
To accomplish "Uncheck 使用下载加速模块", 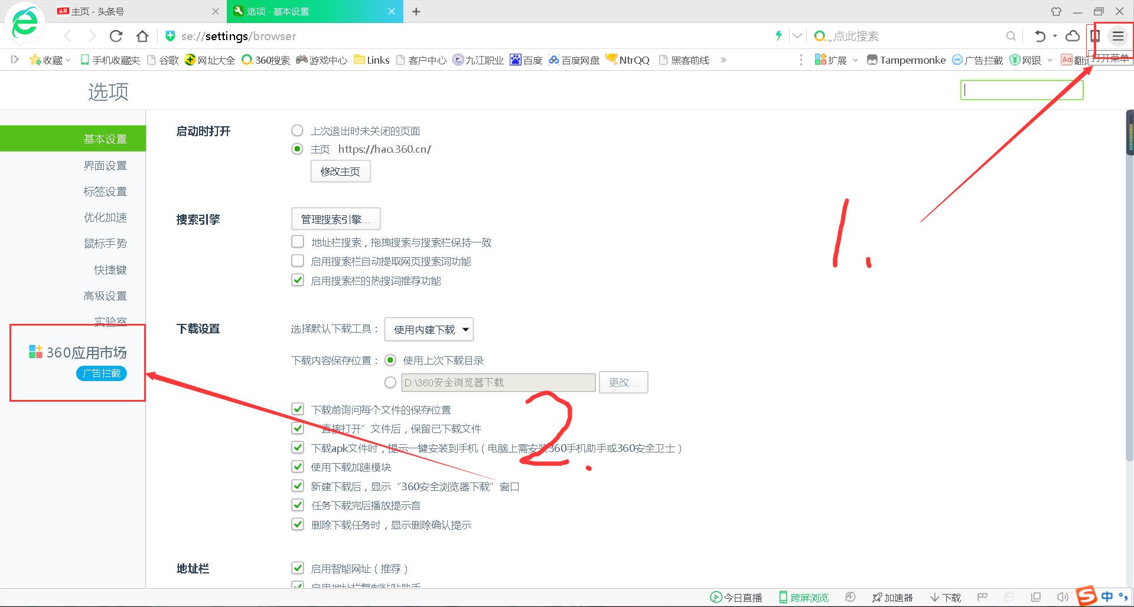I will click(298, 467).
